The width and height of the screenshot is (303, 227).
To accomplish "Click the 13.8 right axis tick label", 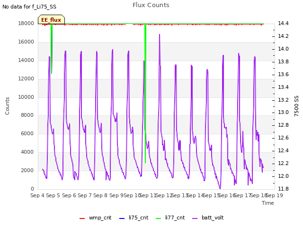I will click(x=283, y=61).
